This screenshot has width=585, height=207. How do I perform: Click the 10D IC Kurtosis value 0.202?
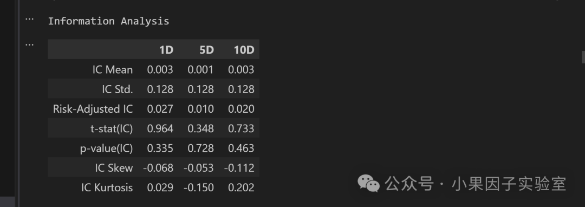pos(241,187)
